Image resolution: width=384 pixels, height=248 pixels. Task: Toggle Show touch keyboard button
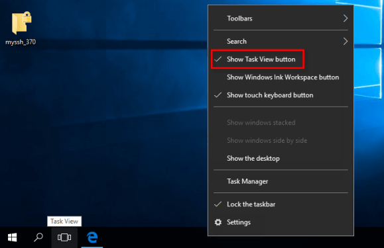point(281,95)
